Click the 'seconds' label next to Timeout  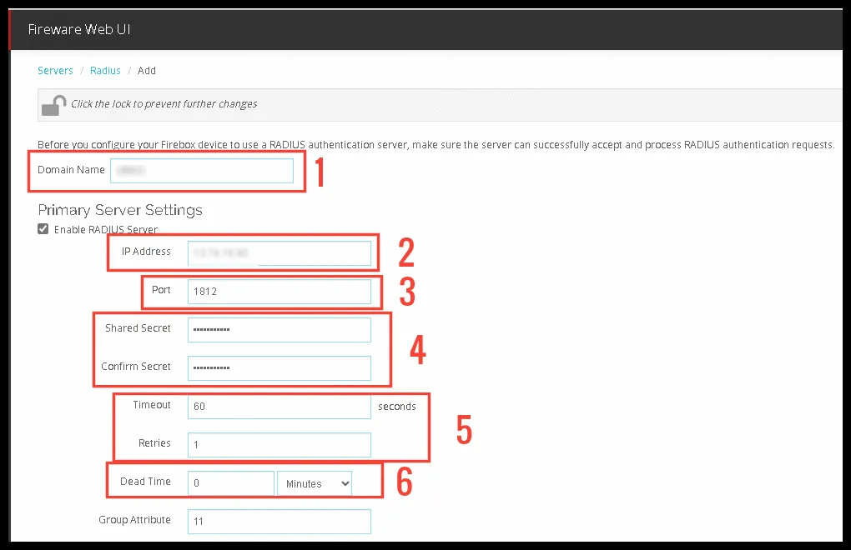pos(397,407)
